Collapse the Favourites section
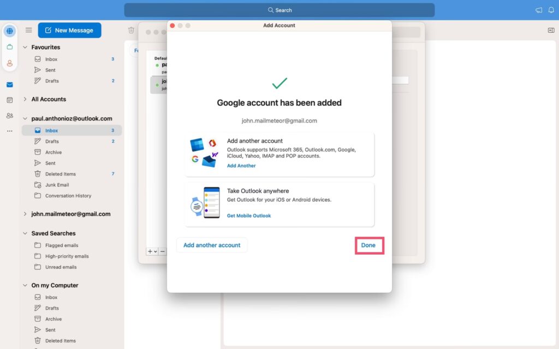The image size is (559, 349). click(25, 47)
